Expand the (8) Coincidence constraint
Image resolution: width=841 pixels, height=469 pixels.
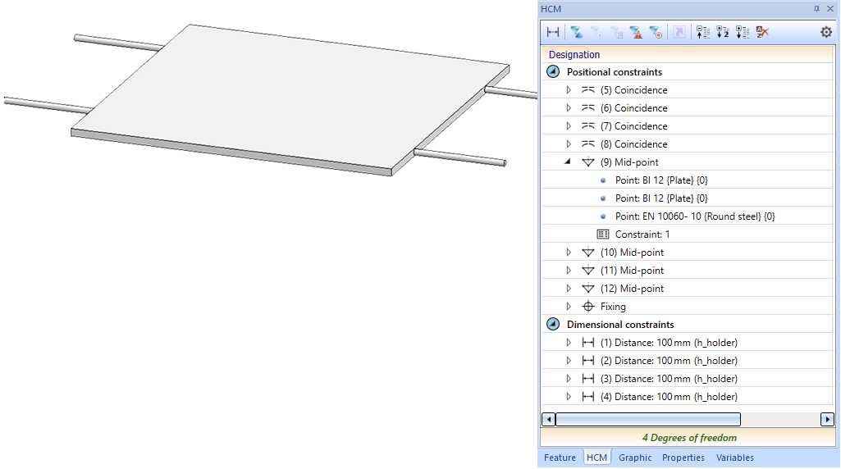pos(569,144)
